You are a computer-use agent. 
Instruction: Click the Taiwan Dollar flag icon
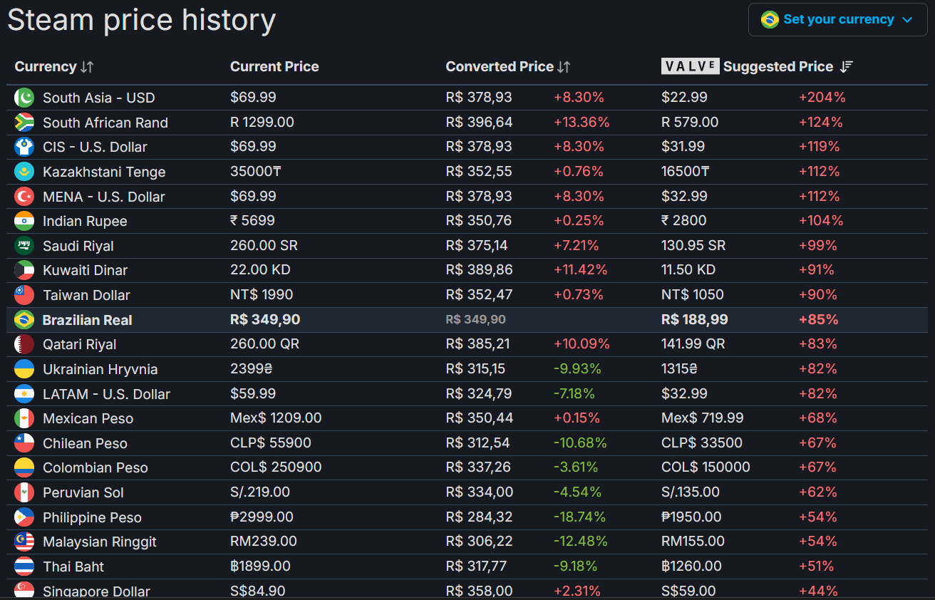pos(24,295)
